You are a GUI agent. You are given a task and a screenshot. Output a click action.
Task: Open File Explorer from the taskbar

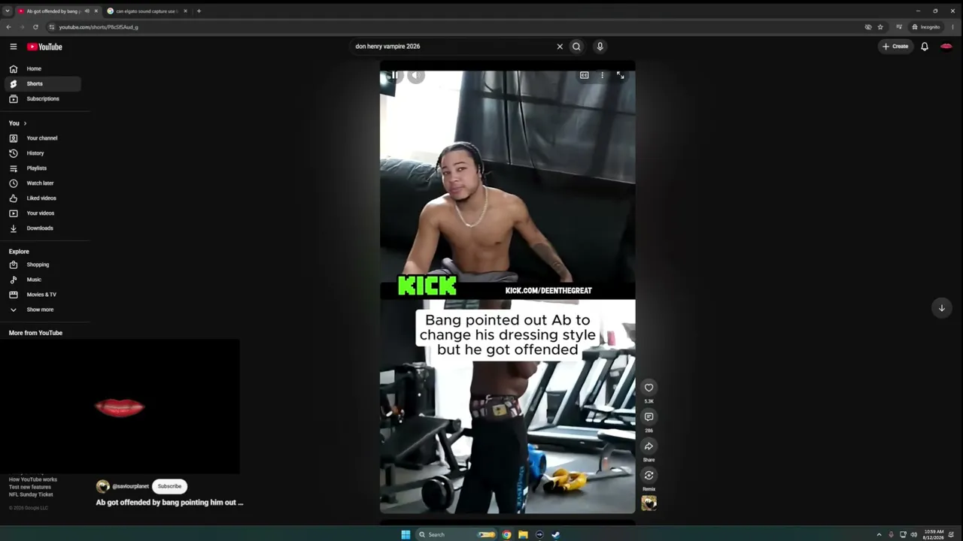[523, 535]
